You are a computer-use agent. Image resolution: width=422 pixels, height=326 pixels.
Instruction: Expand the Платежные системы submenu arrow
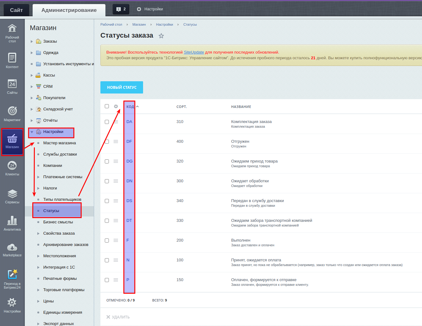[38, 177]
